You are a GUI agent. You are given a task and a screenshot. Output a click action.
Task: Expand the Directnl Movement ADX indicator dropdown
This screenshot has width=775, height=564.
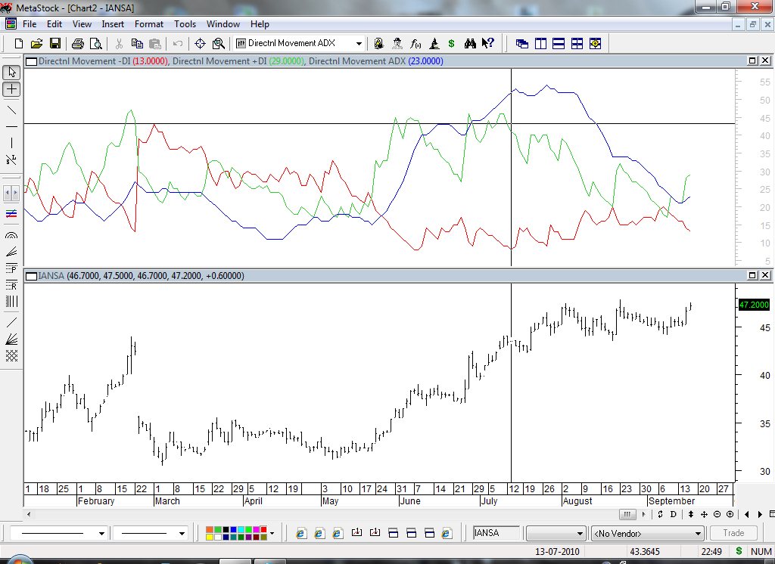coord(359,43)
